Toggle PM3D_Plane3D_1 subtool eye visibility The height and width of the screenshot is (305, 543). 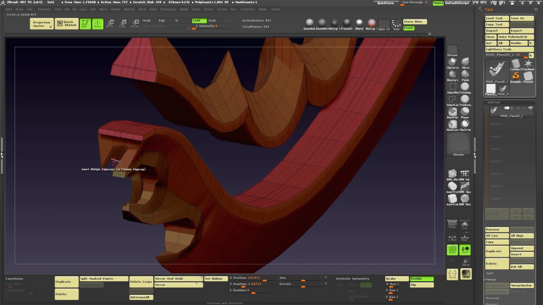(x=530, y=108)
